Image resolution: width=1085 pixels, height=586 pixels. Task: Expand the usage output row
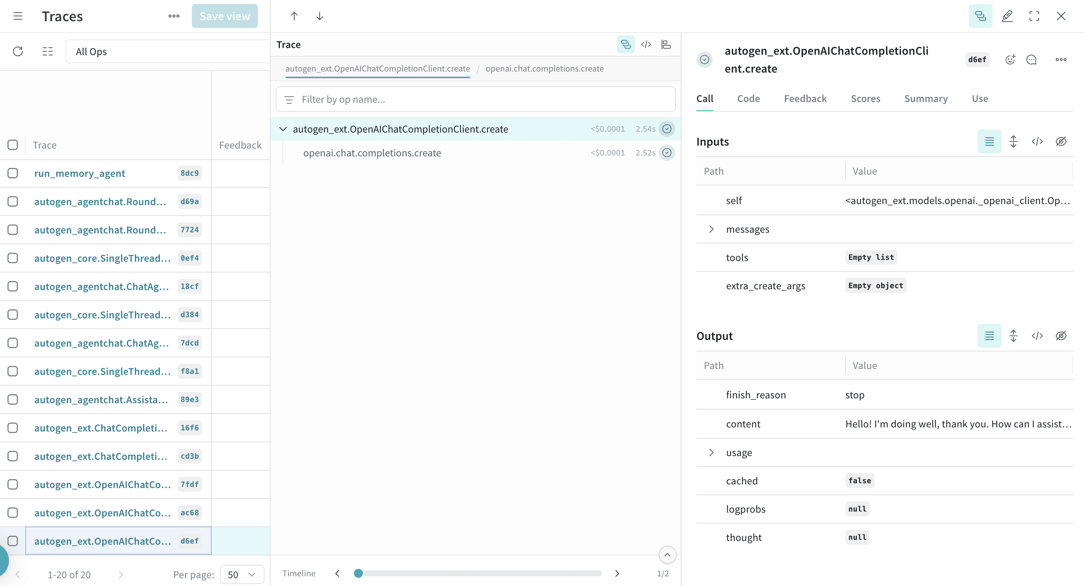point(711,453)
